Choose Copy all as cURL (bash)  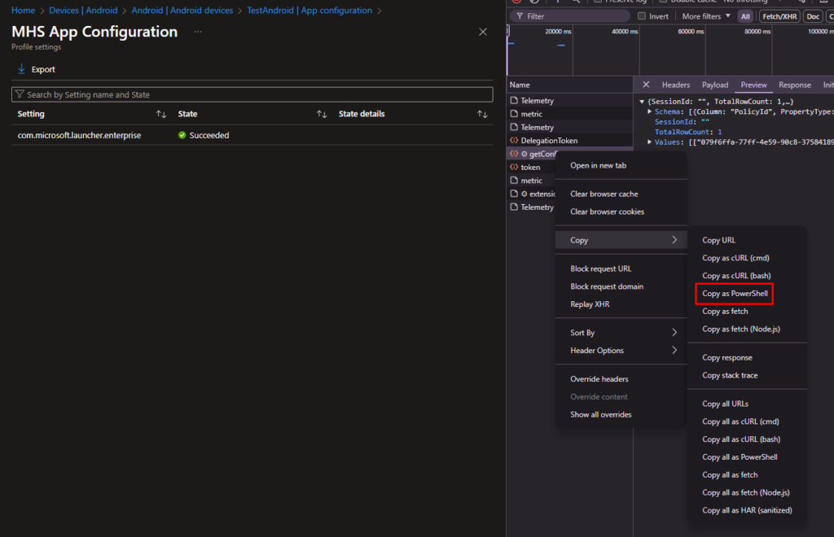pos(741,440)
